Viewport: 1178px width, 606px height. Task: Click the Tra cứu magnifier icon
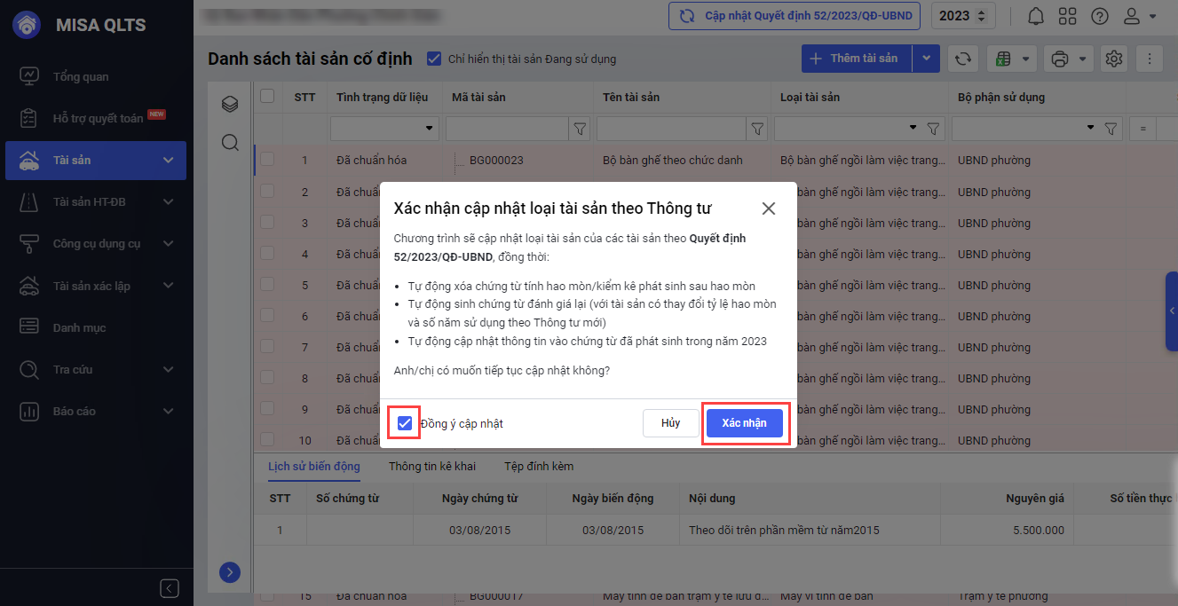click(x=29, y=369)
